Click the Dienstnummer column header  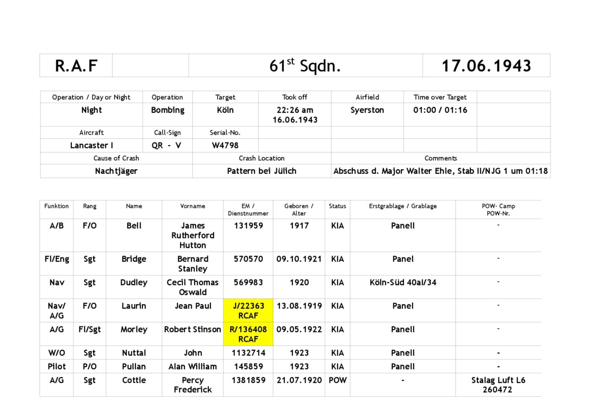248,210
